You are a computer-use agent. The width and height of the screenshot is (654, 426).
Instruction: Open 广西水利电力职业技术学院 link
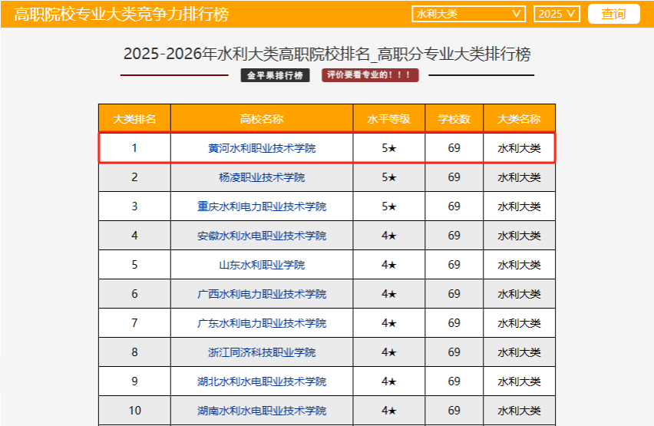262,294
